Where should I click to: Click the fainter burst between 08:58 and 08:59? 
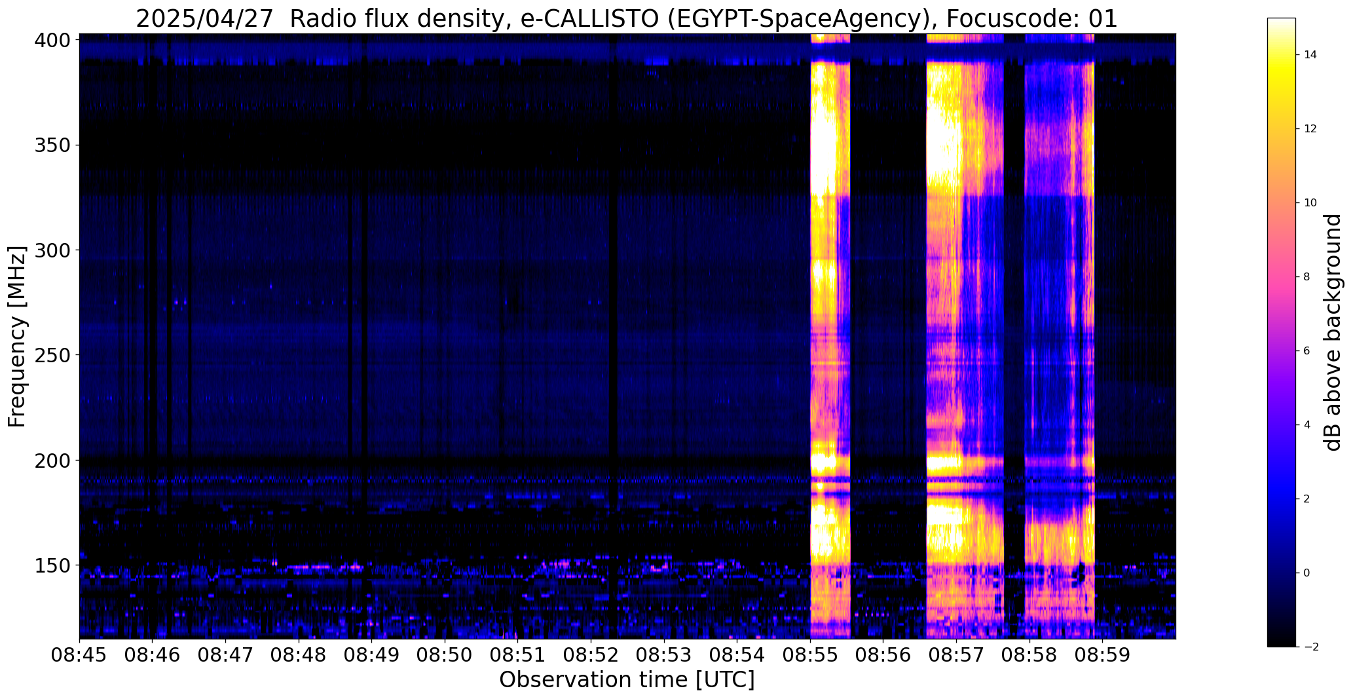[x=1060, y=336]
